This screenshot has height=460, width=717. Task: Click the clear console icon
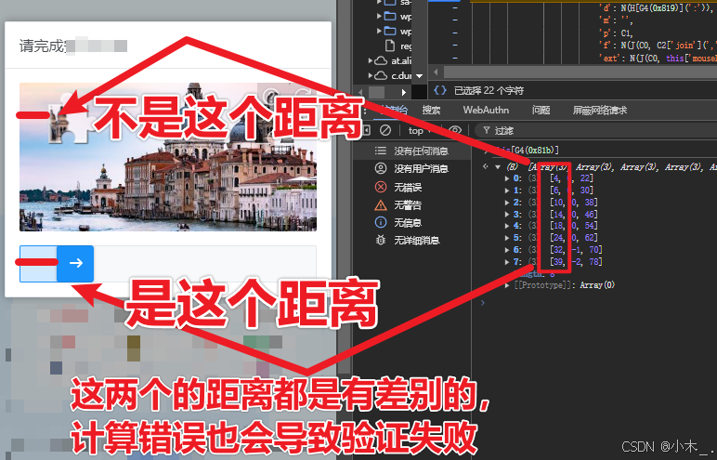pos(385,130)
